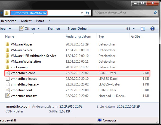Image resolution: width=161 pixels, height=125 pixels.
Task: Sort by the Name column header
Action: pos(10,36)
